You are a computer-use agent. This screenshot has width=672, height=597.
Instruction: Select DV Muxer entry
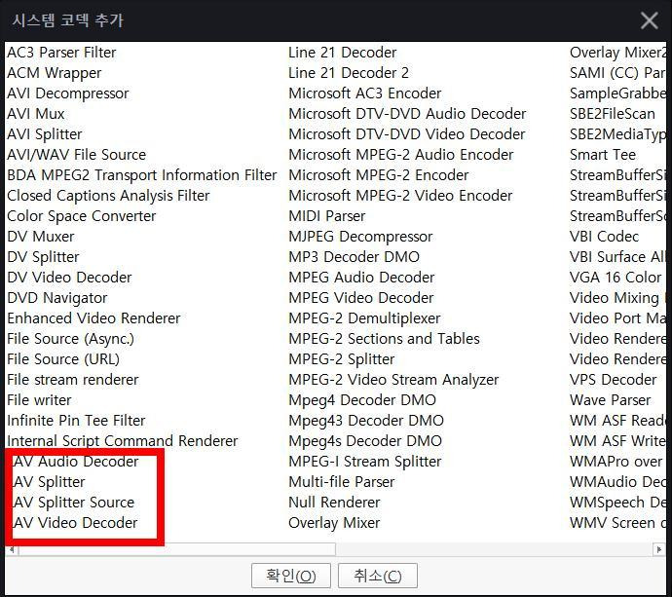pos(41,237)
